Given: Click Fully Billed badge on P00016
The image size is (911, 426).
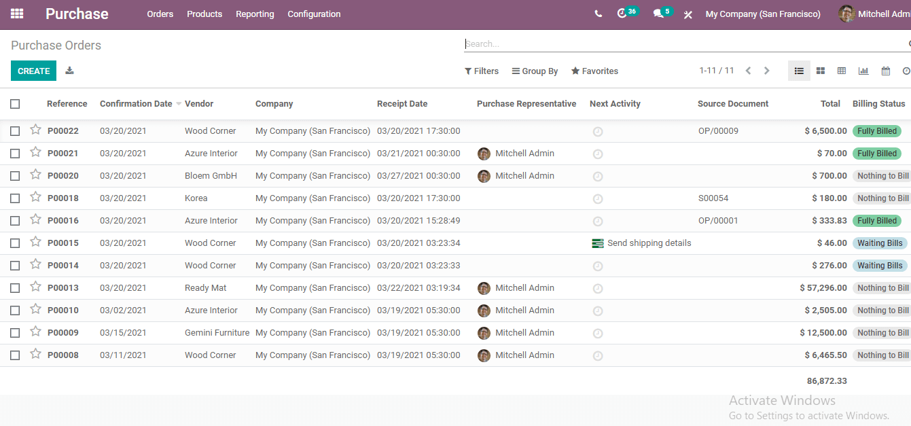Looking at the screenshot, I should coord(876,221).
